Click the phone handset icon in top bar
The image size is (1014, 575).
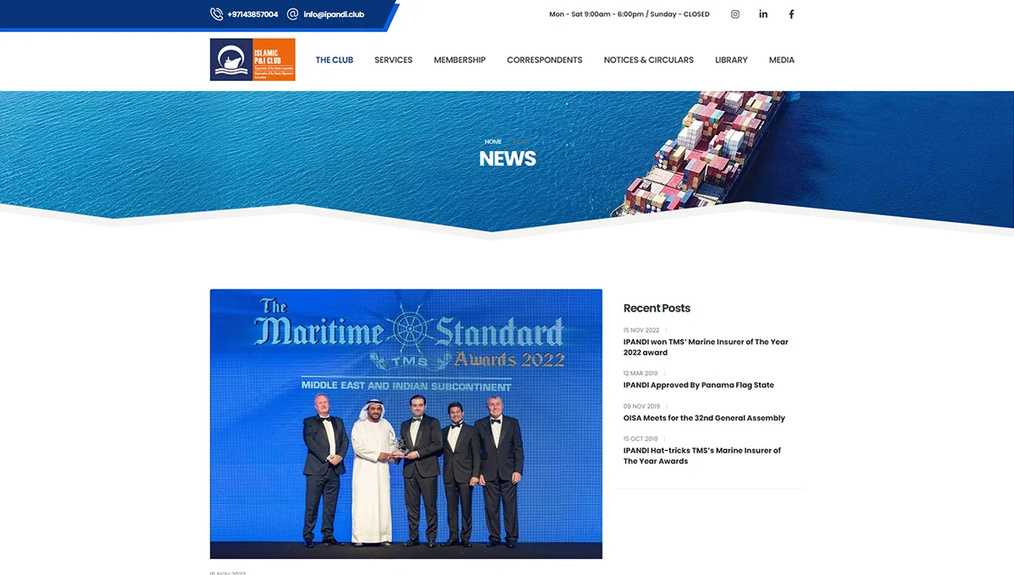click(216, 14)
